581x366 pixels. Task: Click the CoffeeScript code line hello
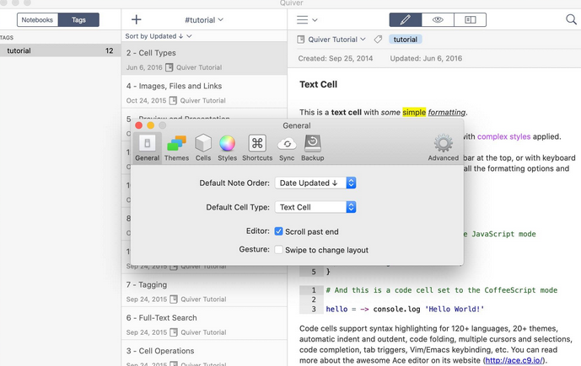point(405,309)
